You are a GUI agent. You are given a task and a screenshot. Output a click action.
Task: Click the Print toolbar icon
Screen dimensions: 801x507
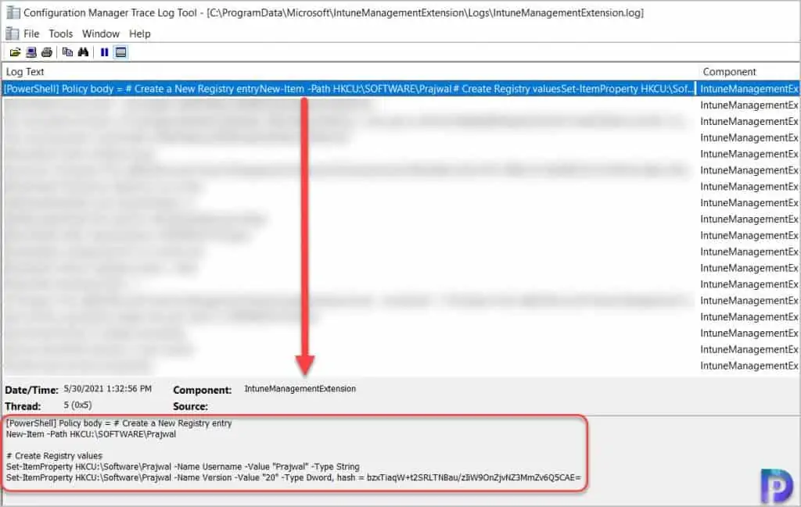click(47, 52)
